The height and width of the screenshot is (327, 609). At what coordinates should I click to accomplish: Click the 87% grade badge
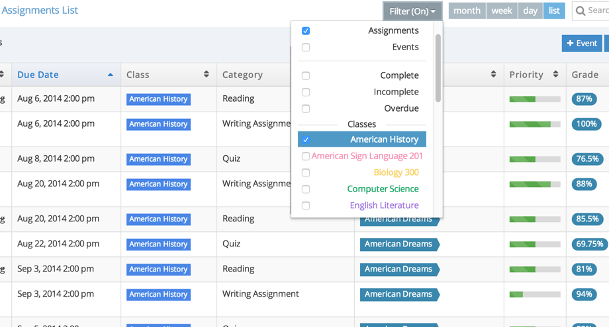[584, 99]
